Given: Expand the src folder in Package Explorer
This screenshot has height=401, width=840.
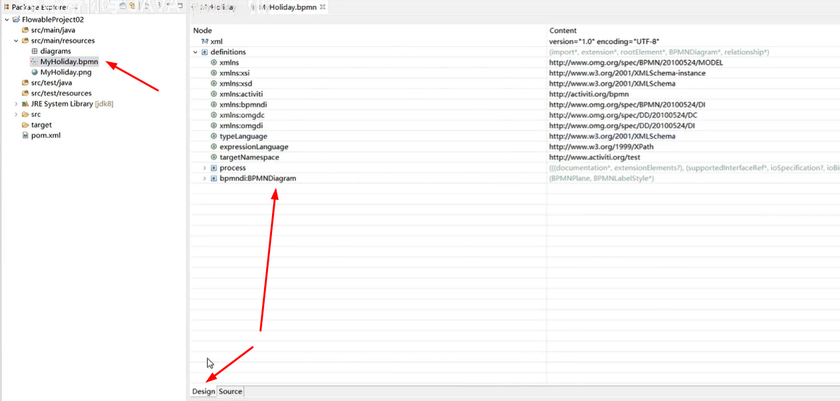Looking at the screenshot, I should tap(16, 114).
